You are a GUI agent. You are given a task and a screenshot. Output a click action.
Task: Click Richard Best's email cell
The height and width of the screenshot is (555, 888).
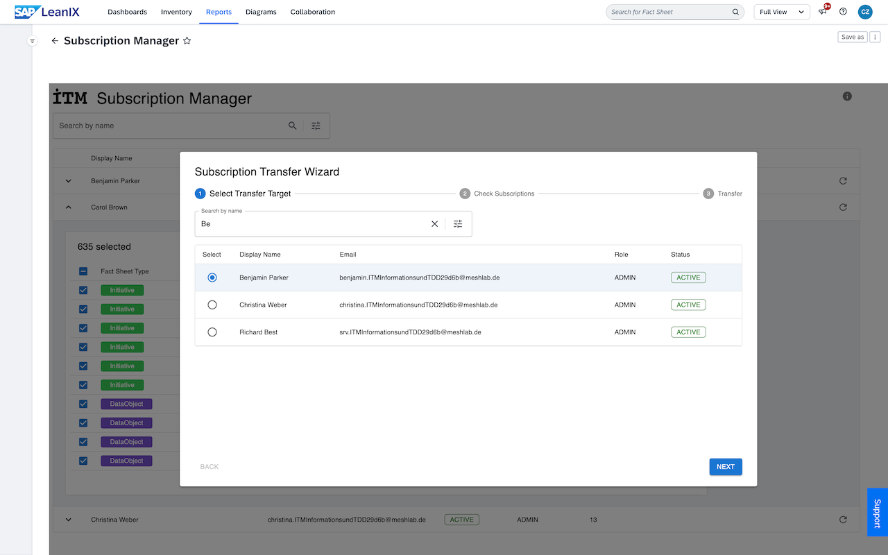tap(411, 332)
